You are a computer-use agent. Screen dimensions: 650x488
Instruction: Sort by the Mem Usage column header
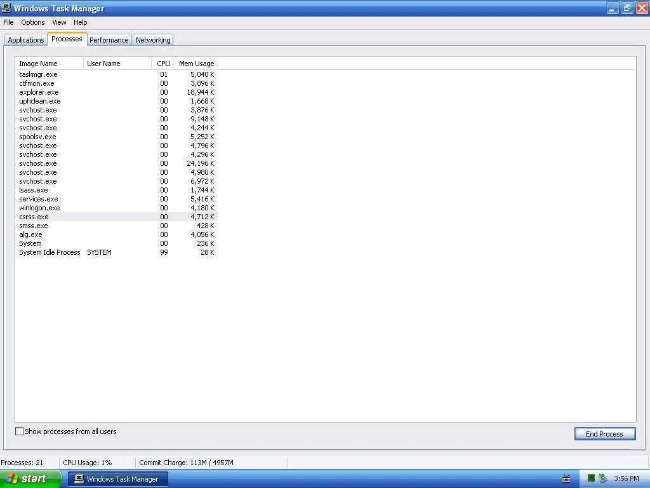pyautogui.click(x=196, y=64)
